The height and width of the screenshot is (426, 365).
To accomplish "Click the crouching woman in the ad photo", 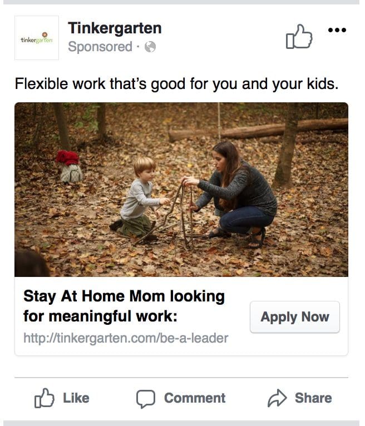I will 240,189.
